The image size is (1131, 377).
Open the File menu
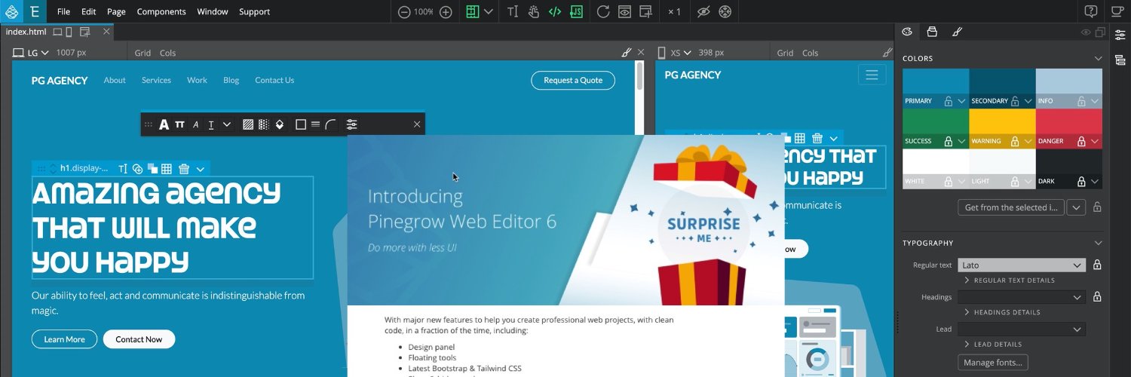(63, 11)
